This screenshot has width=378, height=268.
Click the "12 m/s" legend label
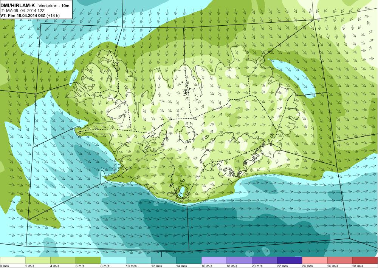156,266
